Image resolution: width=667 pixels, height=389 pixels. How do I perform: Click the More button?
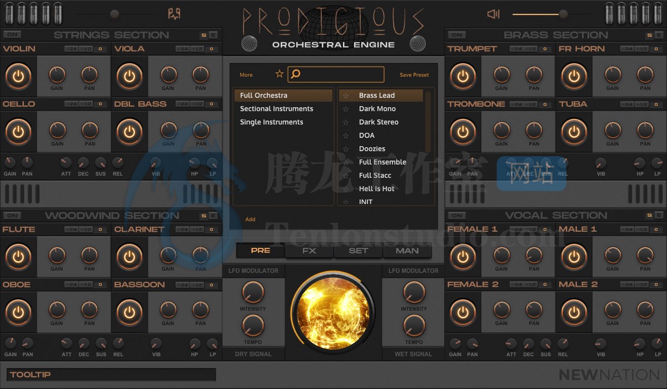pos(246,75)
